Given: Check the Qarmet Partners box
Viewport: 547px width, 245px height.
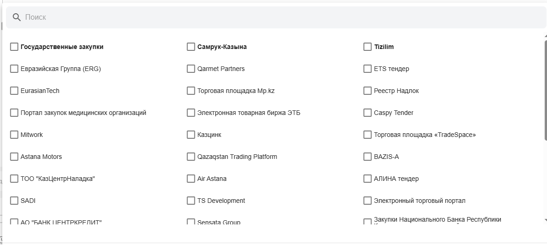Looking at the screenshot, I should 191,69.
